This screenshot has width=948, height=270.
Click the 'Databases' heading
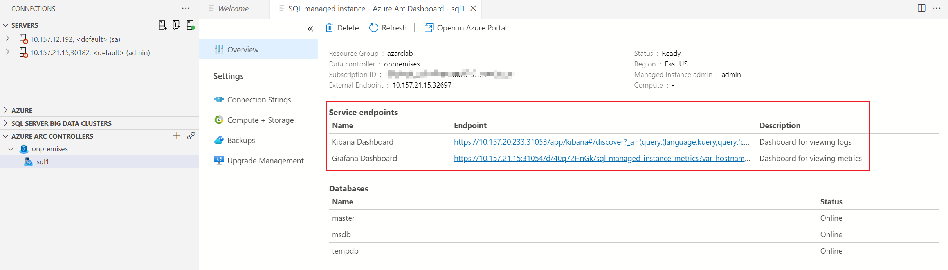(349, 188)
